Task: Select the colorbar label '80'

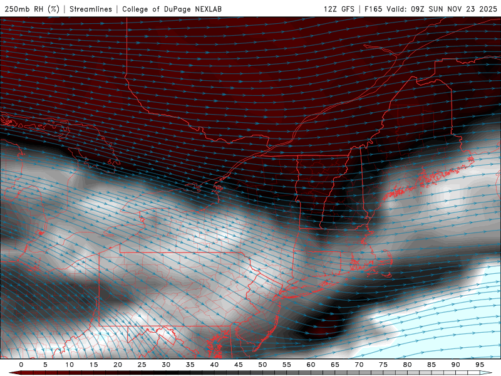Action: point(407,365)
